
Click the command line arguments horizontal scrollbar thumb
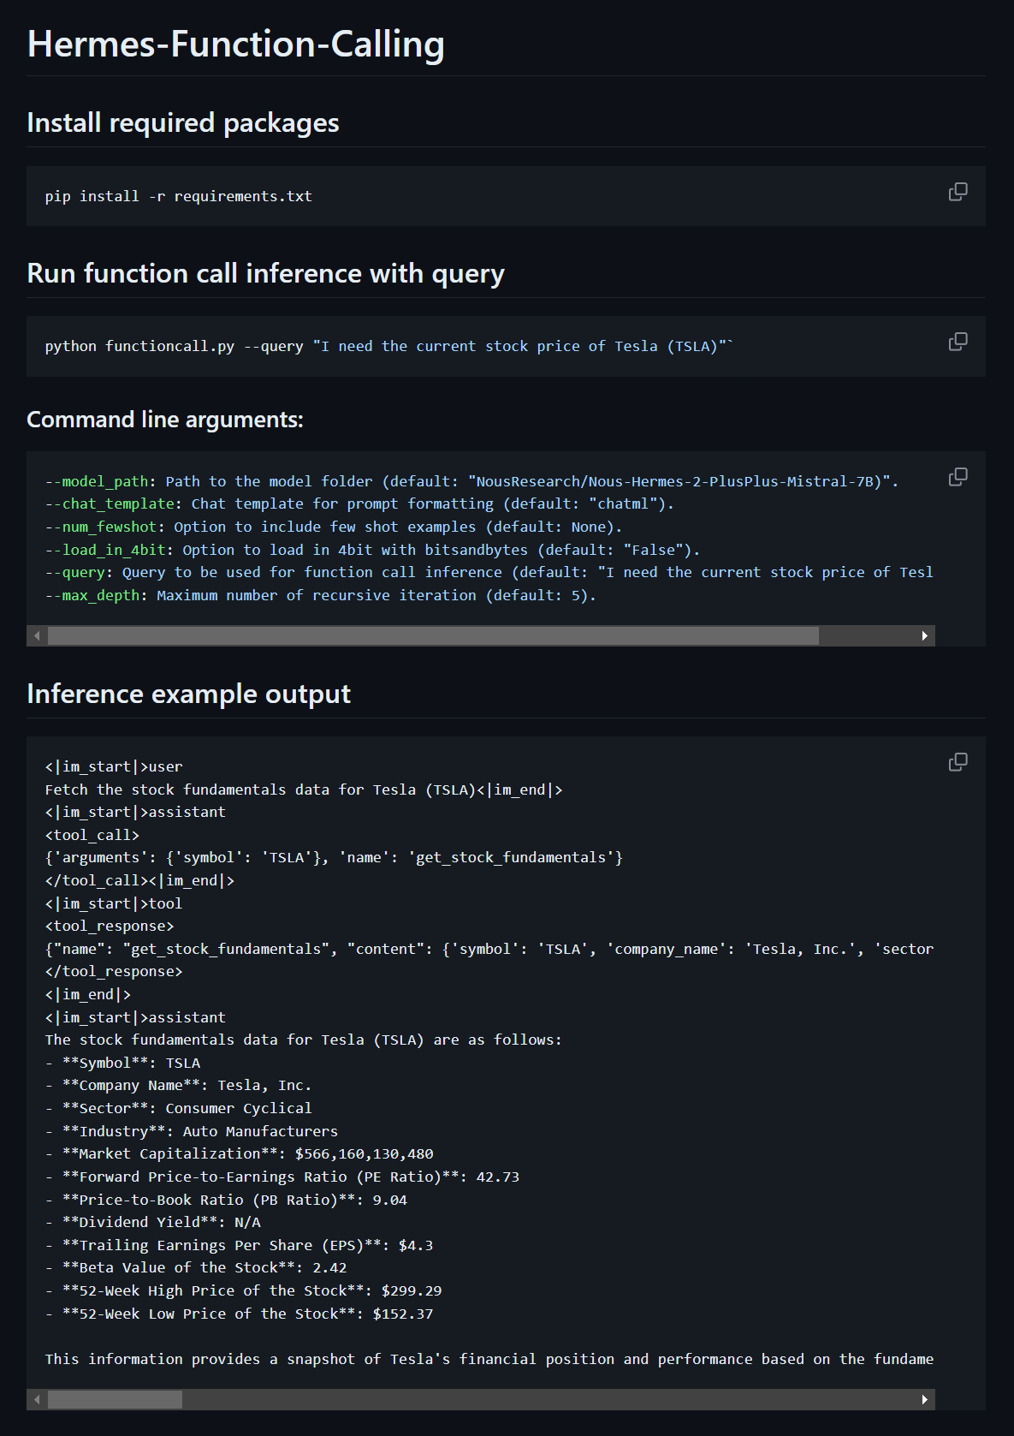[x=432, y=635]
